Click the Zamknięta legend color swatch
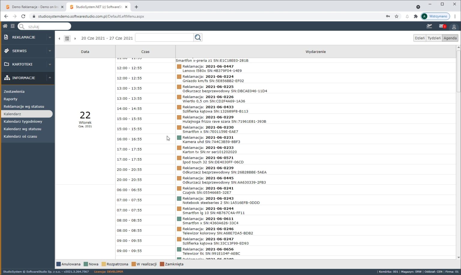Viewport: 461px width, 275px height. (x=162, y=264)
